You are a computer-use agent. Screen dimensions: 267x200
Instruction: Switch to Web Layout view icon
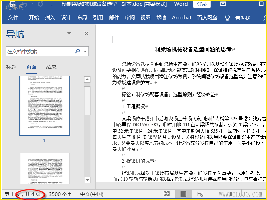pyautogui.click(x=200, y=194)
